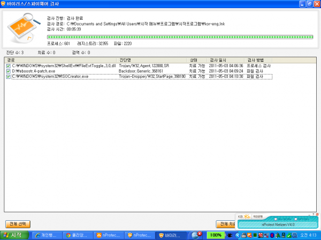Click the network disconnected tray icon

click(266, 235)
